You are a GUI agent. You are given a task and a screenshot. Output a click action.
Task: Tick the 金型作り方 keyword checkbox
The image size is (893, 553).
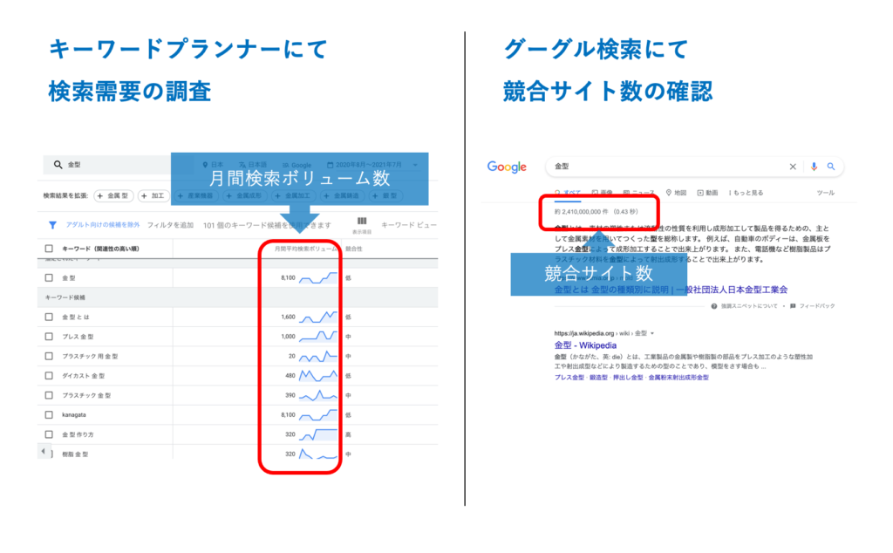click(x=49, y=434)
